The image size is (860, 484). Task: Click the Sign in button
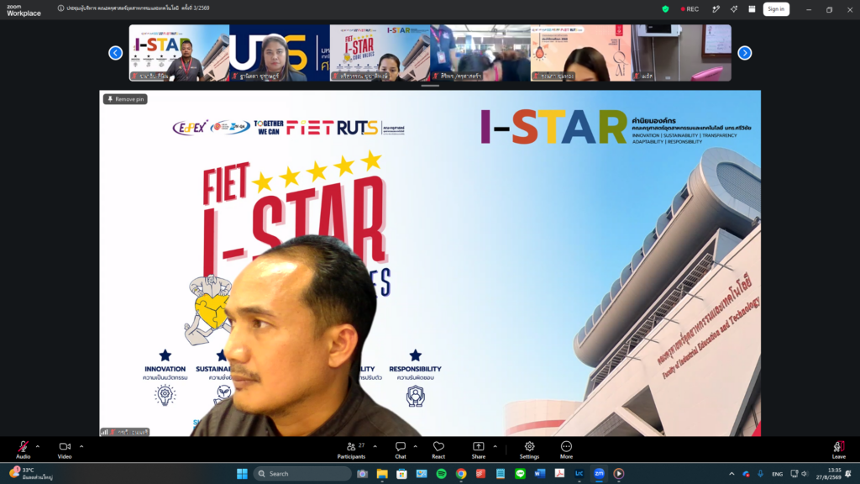pos(776,8)
